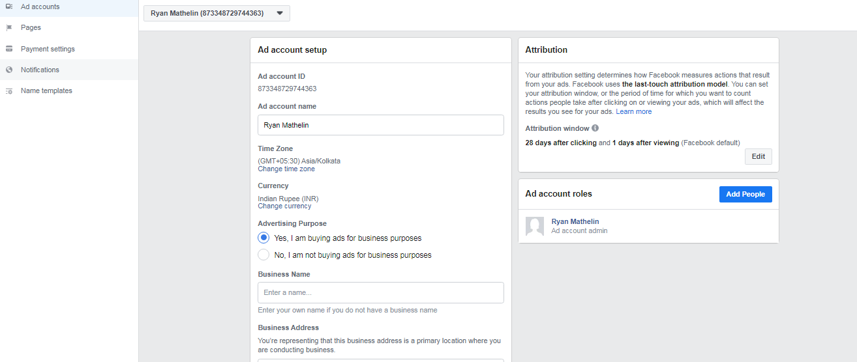Click Edit in Attribution panel

(759, 156)
